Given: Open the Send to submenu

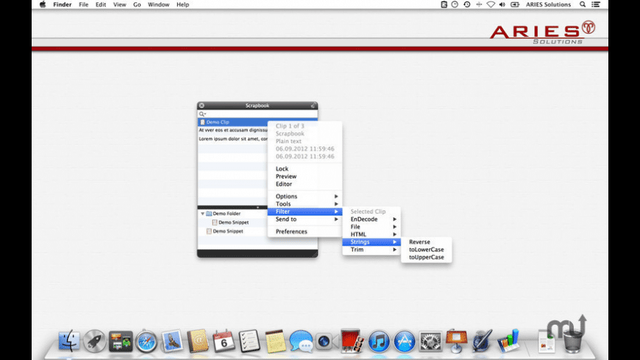Looking at the screenshot, I should [x=305, y=220].
